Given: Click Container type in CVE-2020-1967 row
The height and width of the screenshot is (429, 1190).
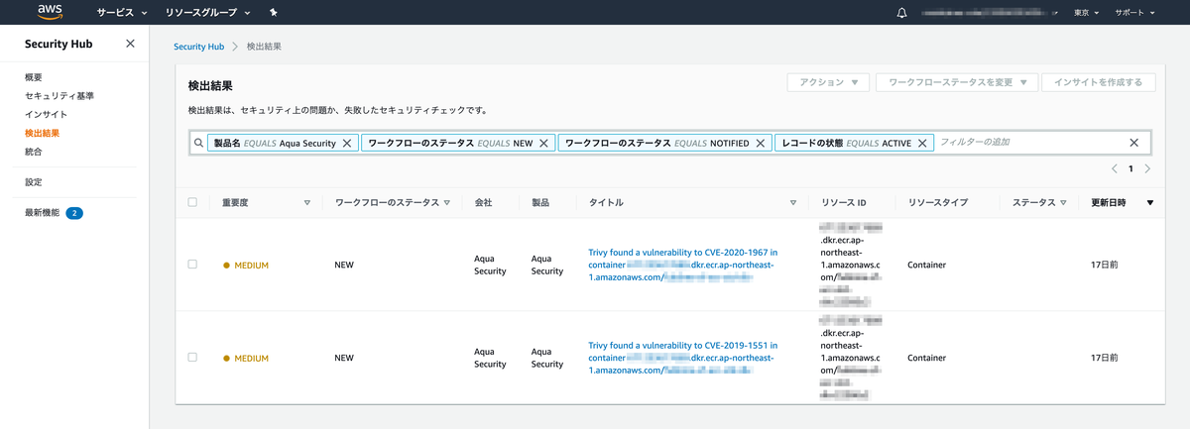Looking at the screenshot, I should (926, 266).
